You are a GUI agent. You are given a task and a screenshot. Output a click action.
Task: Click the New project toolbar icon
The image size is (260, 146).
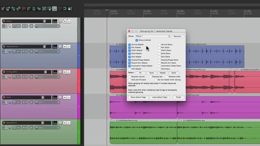pos(3,9)
